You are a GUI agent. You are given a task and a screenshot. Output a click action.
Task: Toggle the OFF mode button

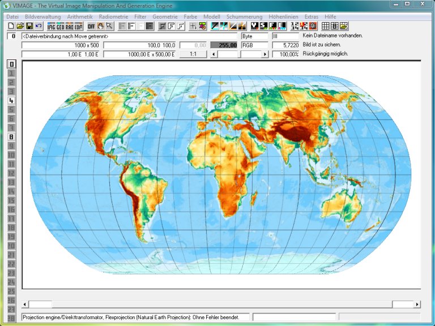click(x=91, y=26)
